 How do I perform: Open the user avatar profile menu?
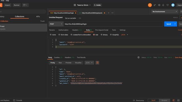[x=173, y=5]
